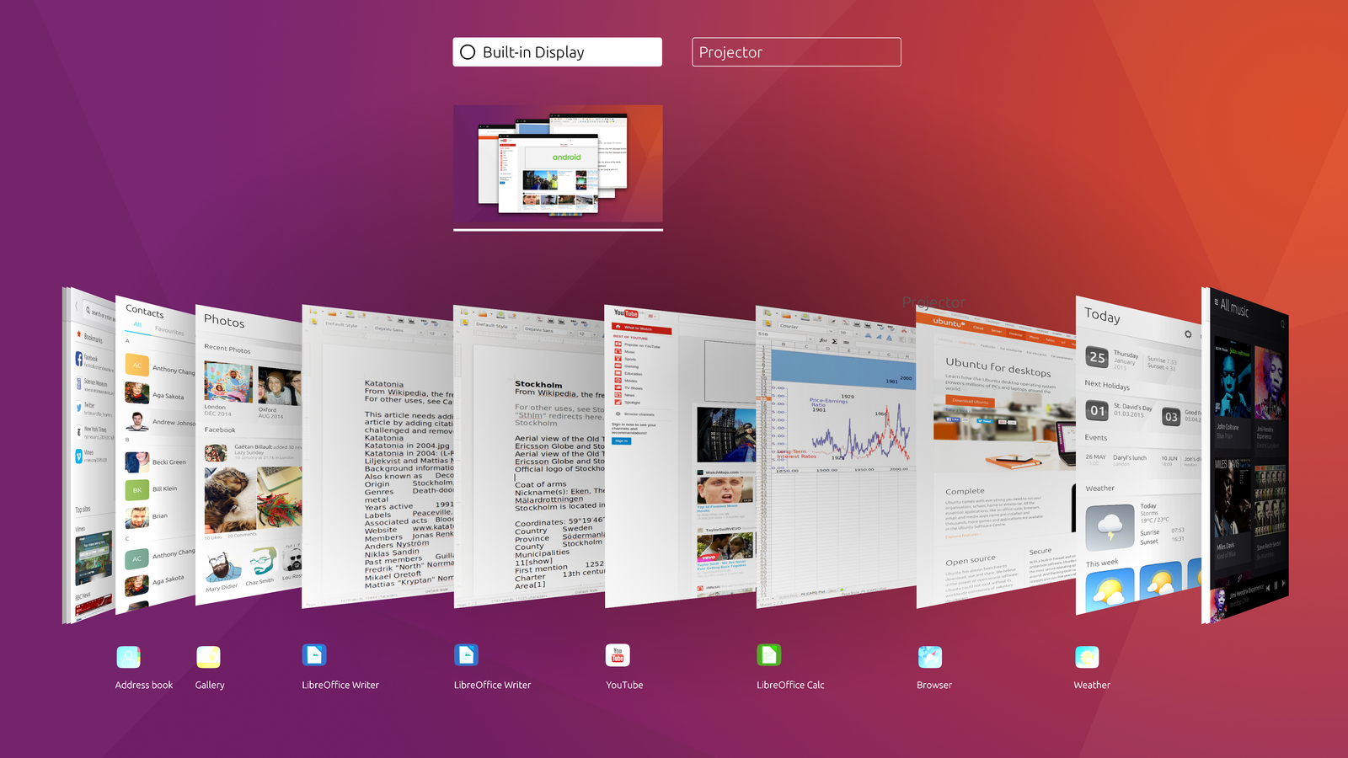Click the St. David's Day holiday entry
Viewport: 1348px width, 758px height.
(x=1120, y=411)
